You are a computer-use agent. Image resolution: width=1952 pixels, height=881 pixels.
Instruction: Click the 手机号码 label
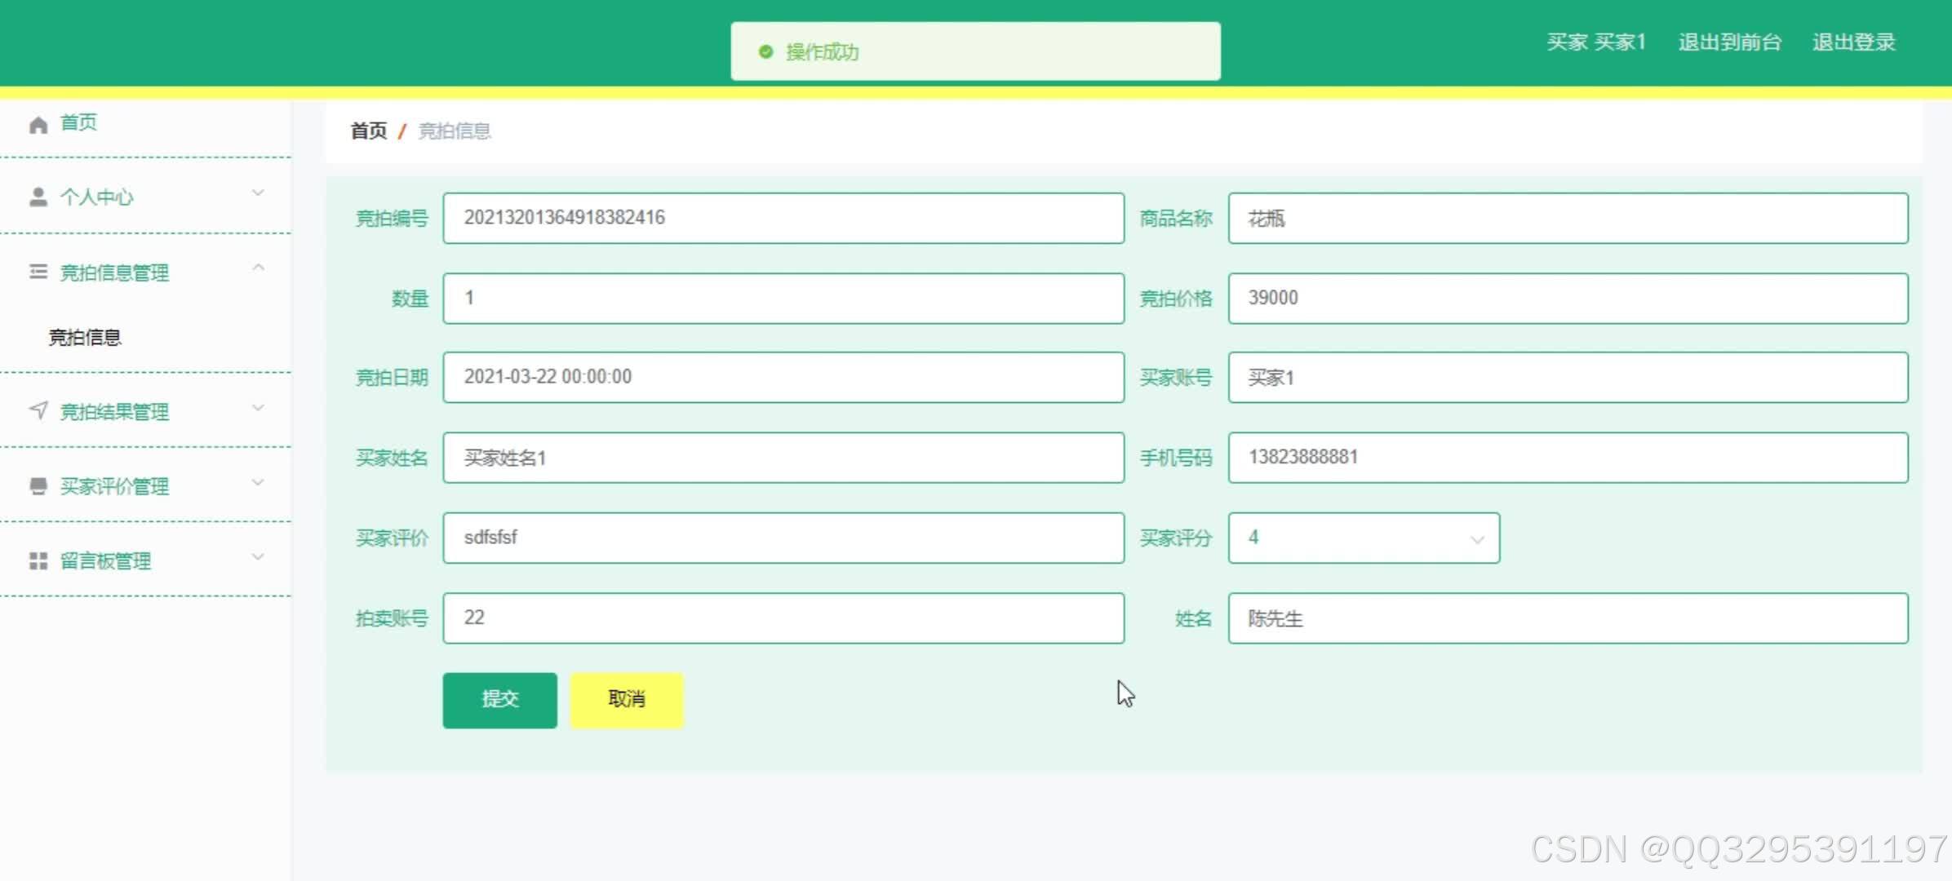pyautogui.click(x=1175, y=458)
